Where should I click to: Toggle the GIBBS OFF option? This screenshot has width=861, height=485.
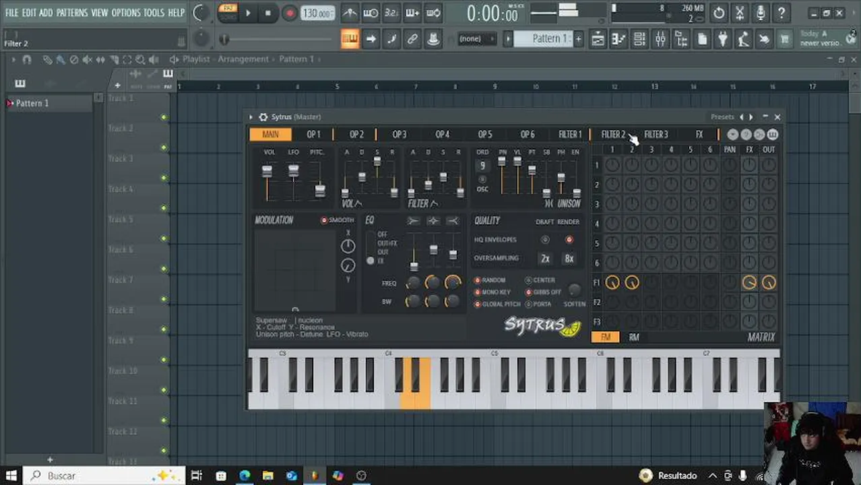click(x=543, y=292)
